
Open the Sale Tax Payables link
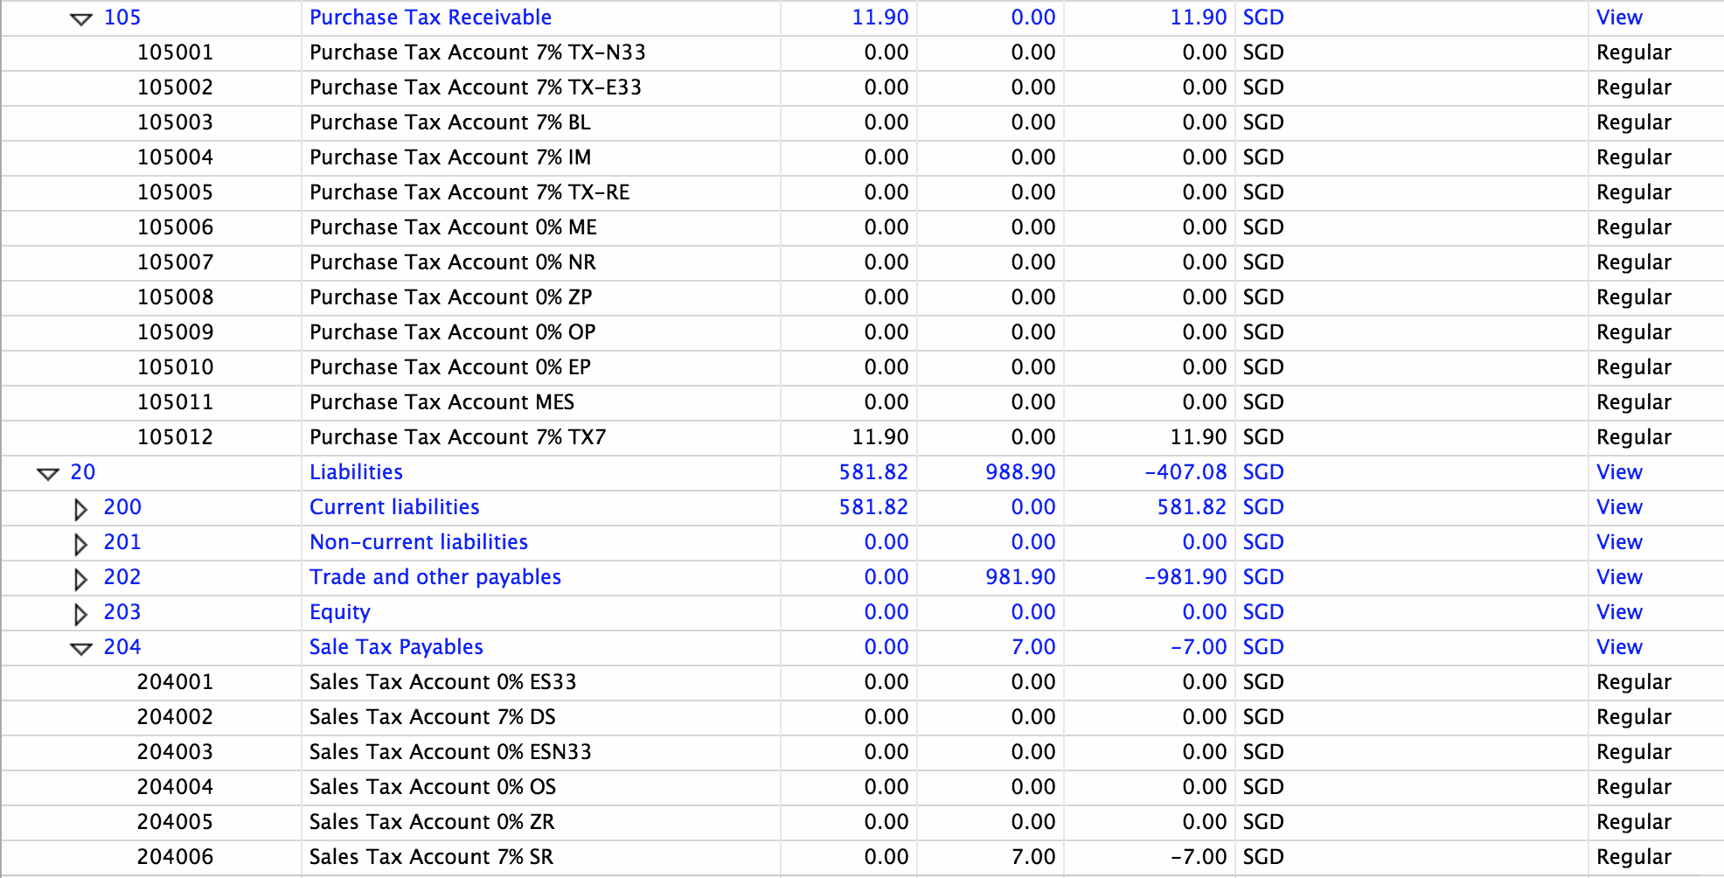[x=396, y=647]
